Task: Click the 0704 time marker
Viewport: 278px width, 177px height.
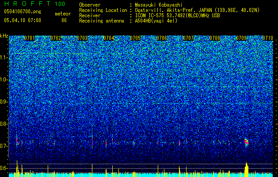Action: (x=109, y=38)
